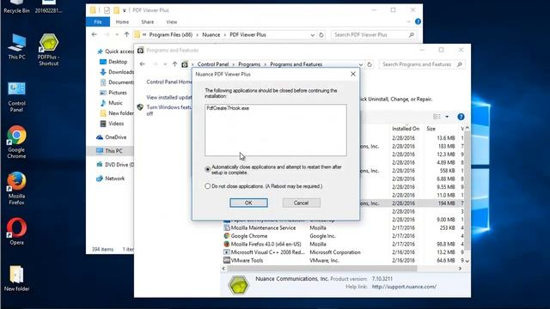The width and height of the screenshot is (550, 309).
Task: Open quick access toolbar dropdown in explorer title bar
Action: tap(124, 10)
